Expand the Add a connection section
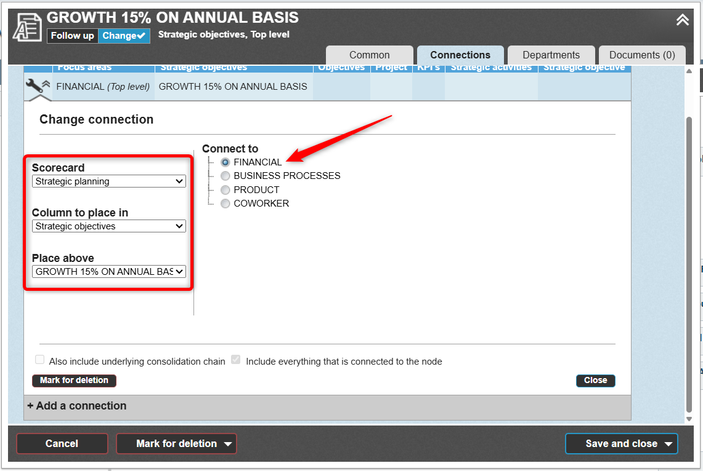 (77, 406)
